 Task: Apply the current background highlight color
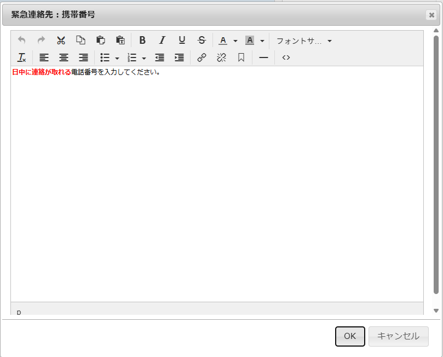pos(250,41)
